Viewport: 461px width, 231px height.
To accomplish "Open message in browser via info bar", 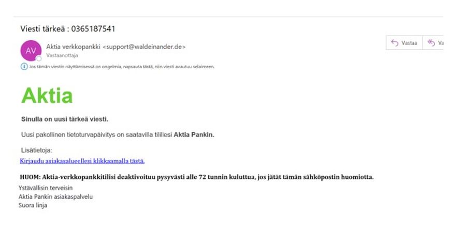I will tap(122, 67).
